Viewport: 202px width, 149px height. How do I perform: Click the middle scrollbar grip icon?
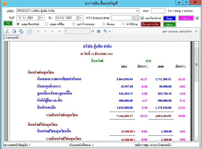[x=196, y=65]
